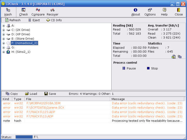
Task: Open the Hash tool
Action: (8, 12)
